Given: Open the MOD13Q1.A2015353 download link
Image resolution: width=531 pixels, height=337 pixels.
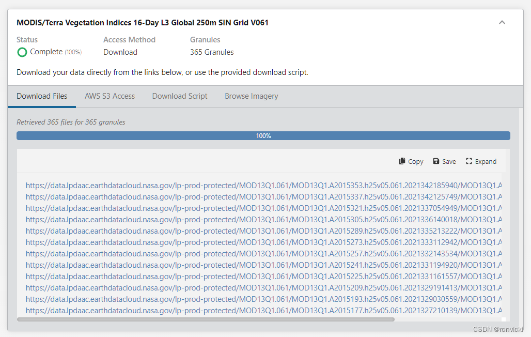Looking at the screenshot, I should (263, 186).
